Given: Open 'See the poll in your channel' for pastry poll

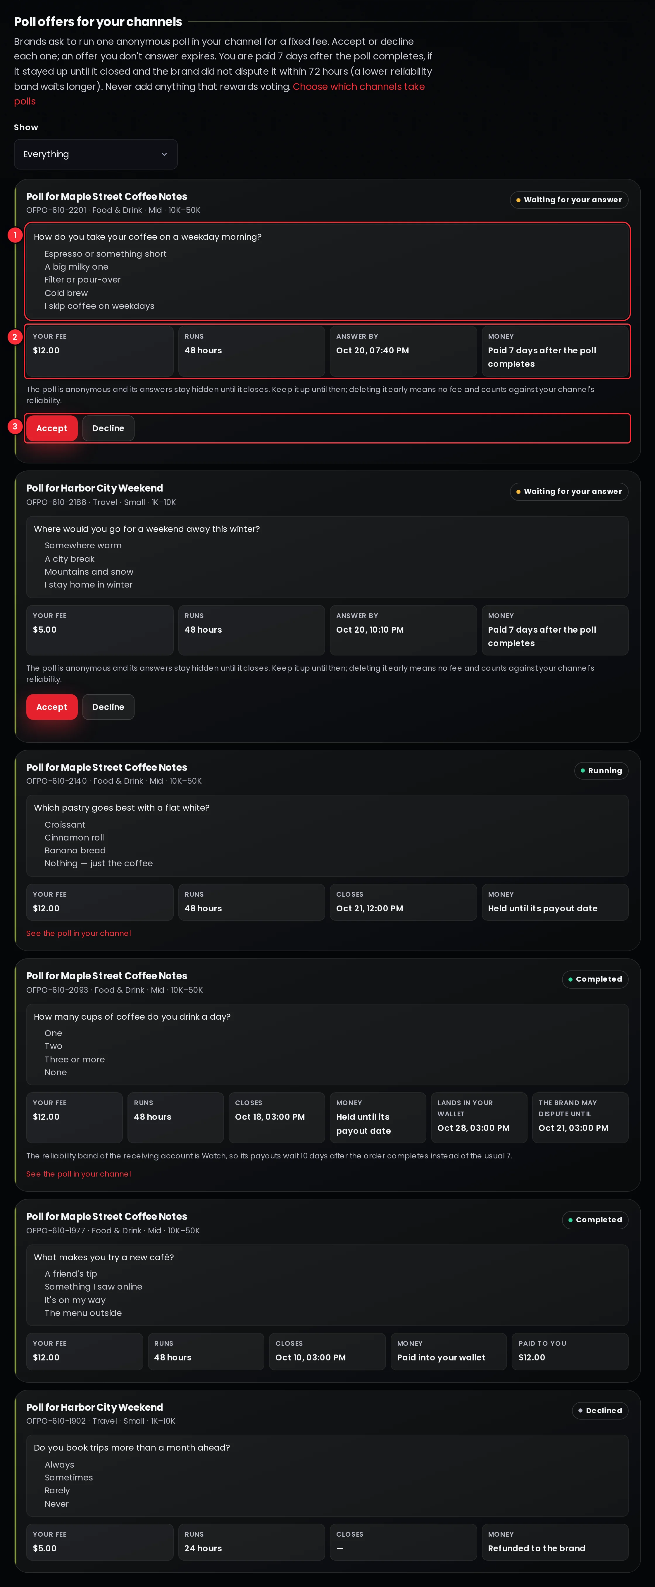Looking at the screenshot, I should (78, 933).
